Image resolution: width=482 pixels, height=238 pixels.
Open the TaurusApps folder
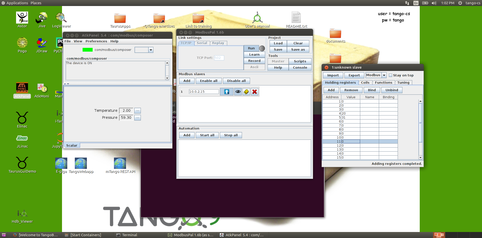[x=120, y=21]
